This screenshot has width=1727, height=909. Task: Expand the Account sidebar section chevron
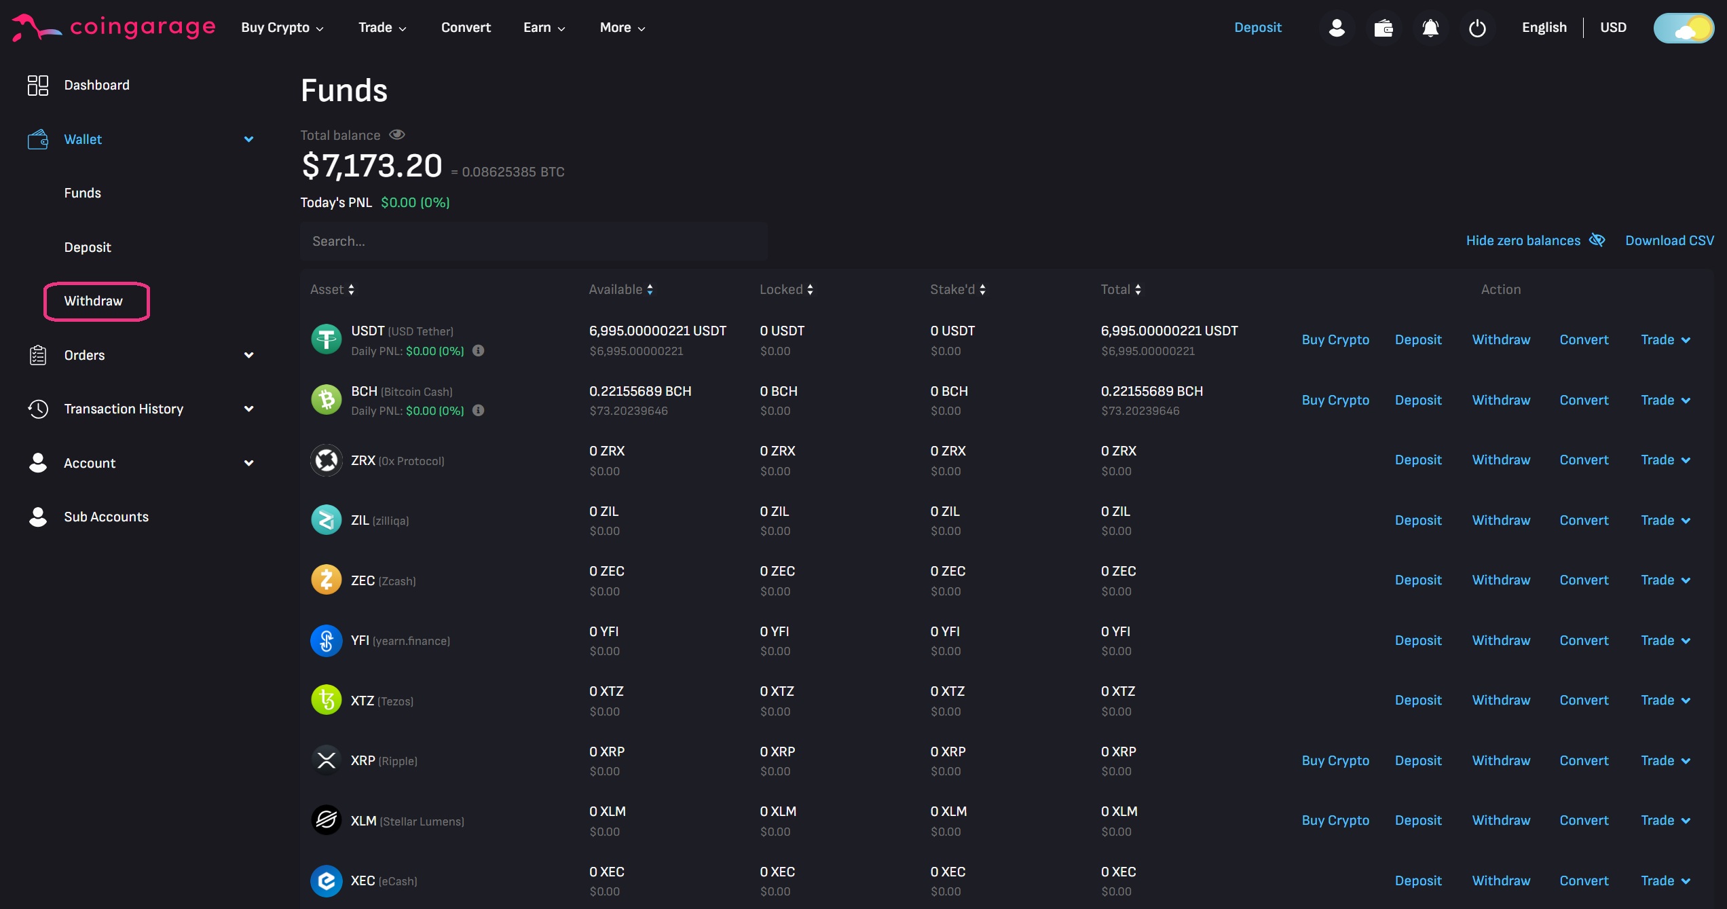[x=248, y=463]
